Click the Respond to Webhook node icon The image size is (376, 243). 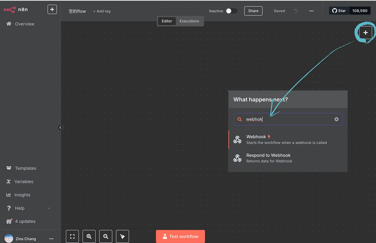[238, 158]
